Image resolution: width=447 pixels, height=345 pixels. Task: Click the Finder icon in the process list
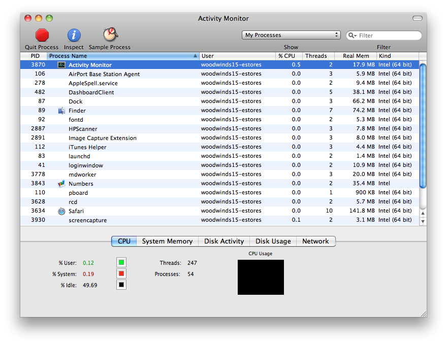coord(61,110)
